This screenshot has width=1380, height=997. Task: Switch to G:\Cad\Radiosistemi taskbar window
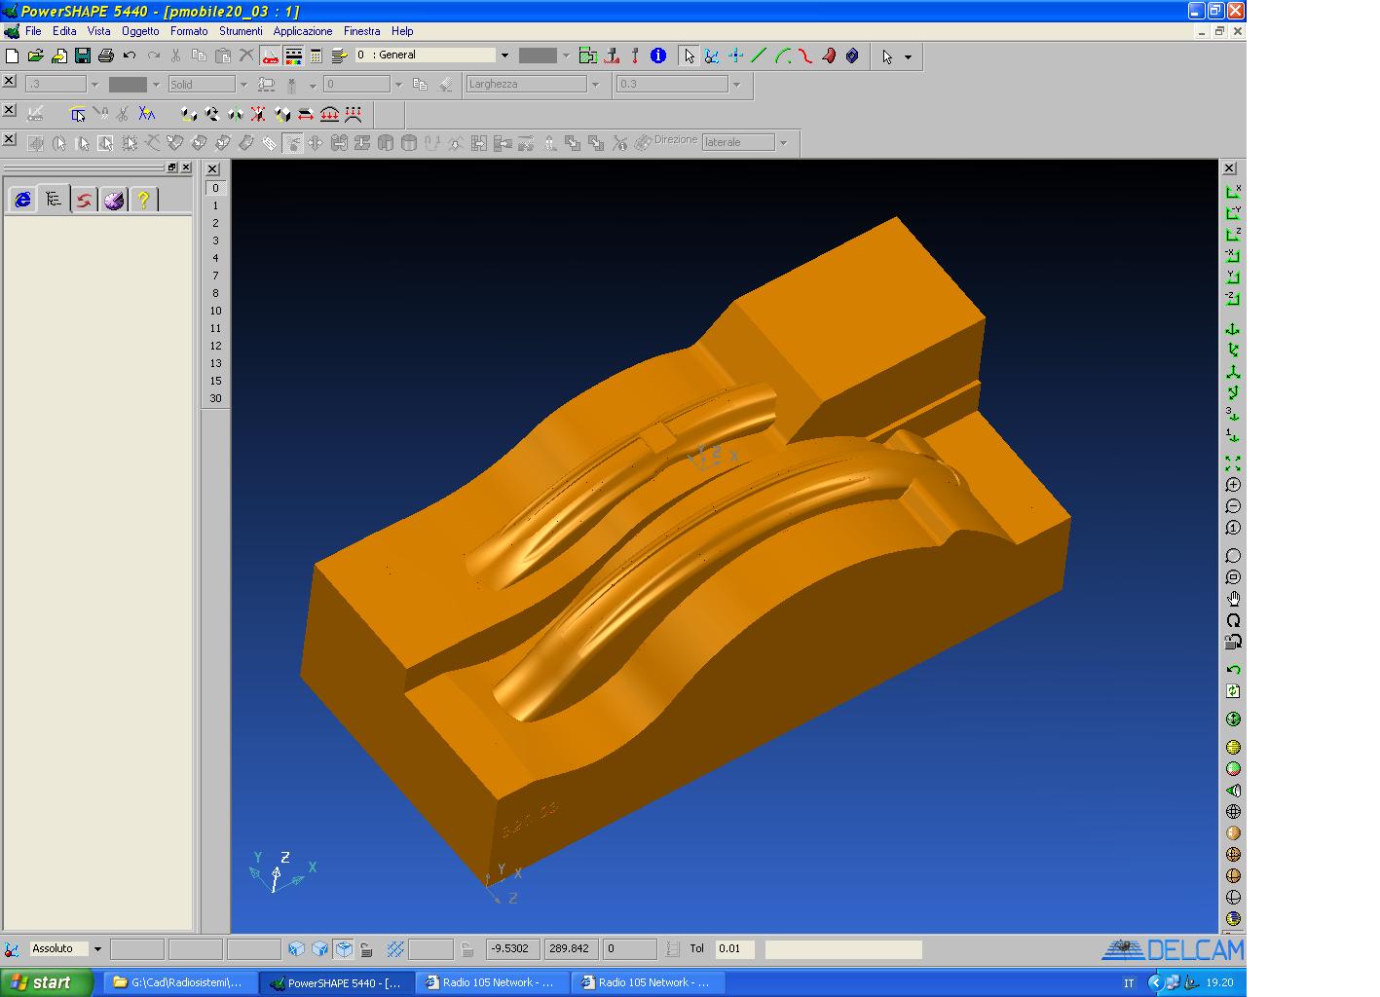pos(179,982)
